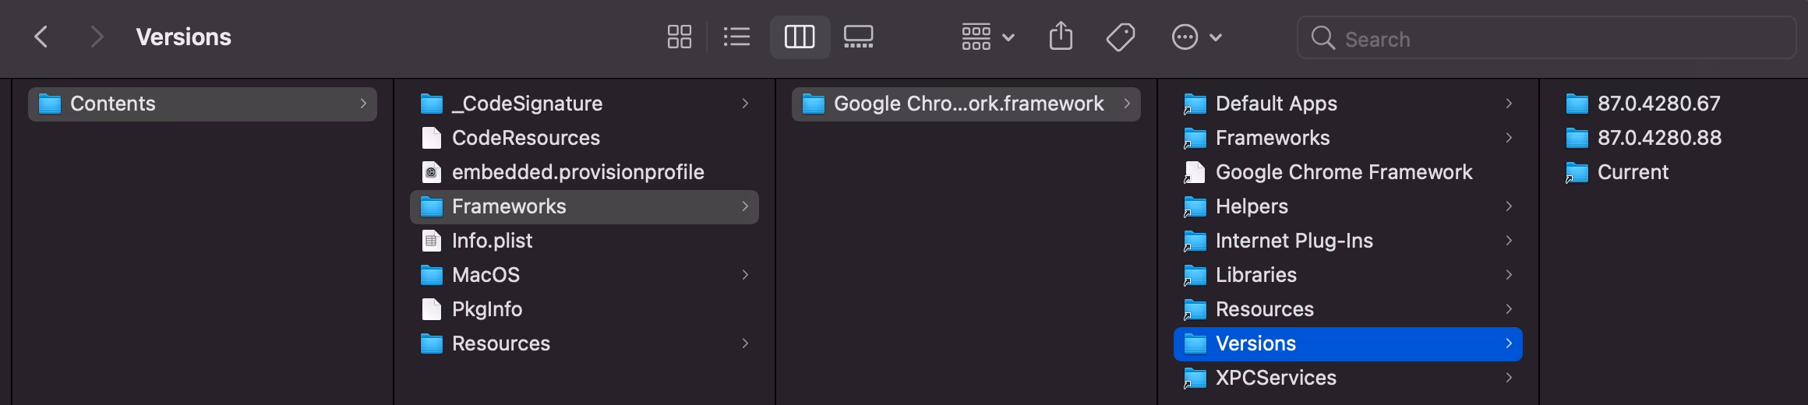Open the MacOS folder
The image size is (1808, 405).
(x=486, y=275)
